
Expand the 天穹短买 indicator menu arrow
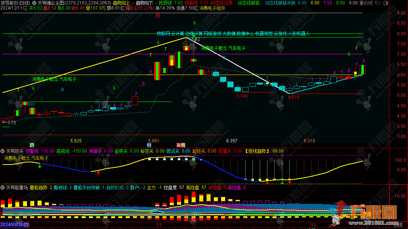(x=3, y=151)
